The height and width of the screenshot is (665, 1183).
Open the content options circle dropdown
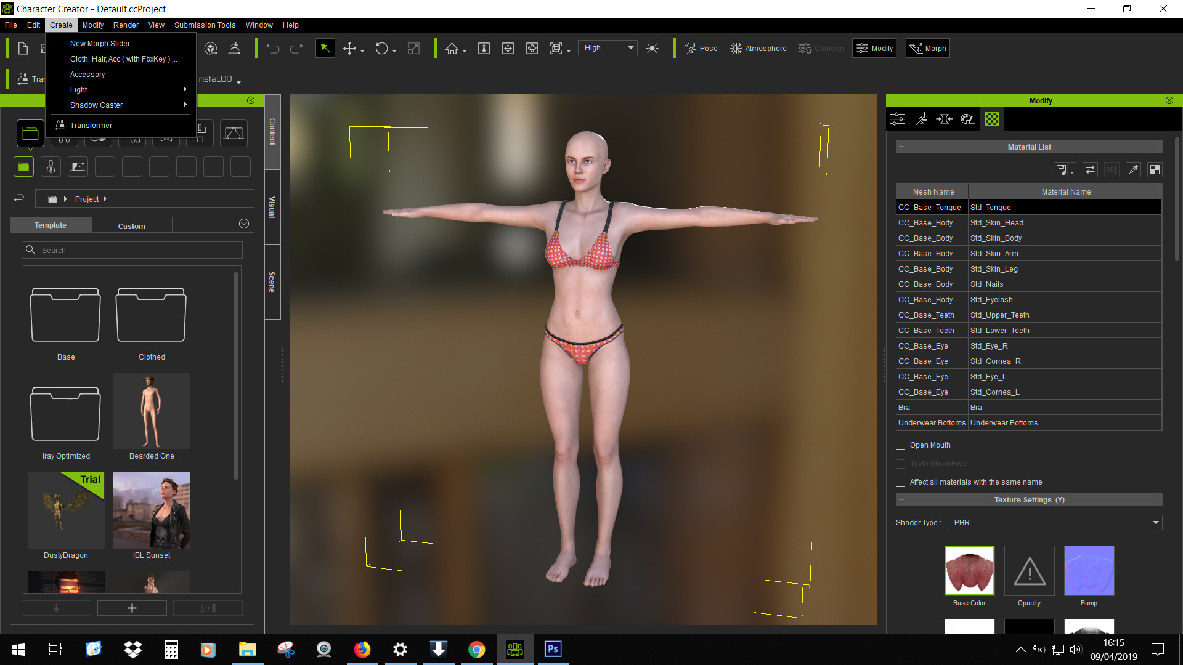244,224
